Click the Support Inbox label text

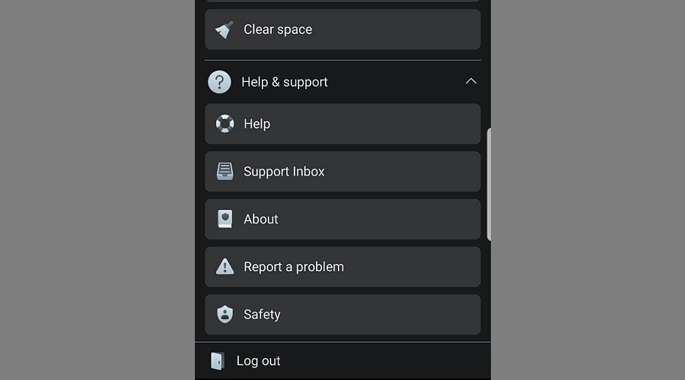coord(284,172)
